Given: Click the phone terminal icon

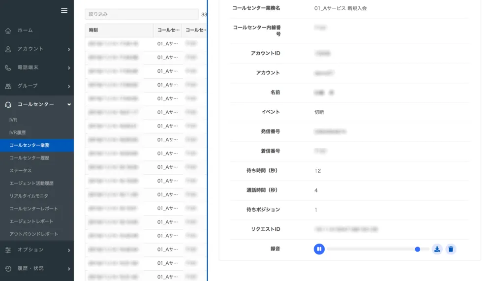Looking at the screenshot, I should (8, 68).
